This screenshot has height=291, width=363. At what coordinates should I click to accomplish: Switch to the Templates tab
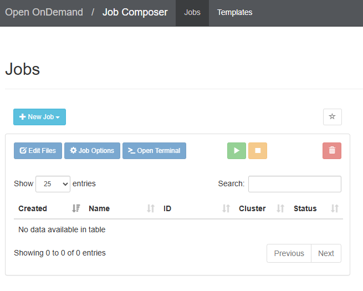pyautogui.click(x=234, y=13)
